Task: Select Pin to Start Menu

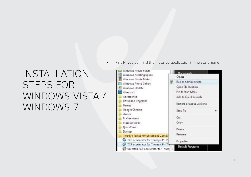Action: pyautogui.click(x=187, y=92)
